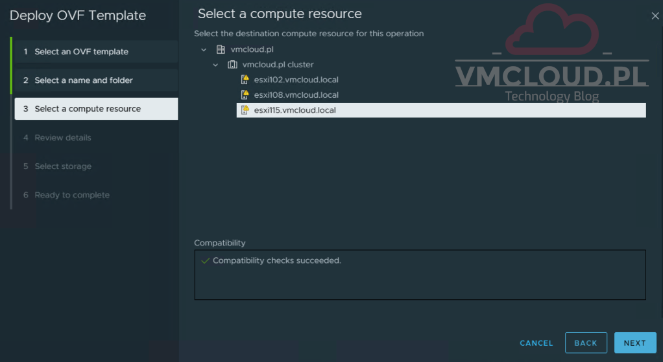Open step 3 Select a compute resource
Screen dimensions: 663x362
pos(88,109)
